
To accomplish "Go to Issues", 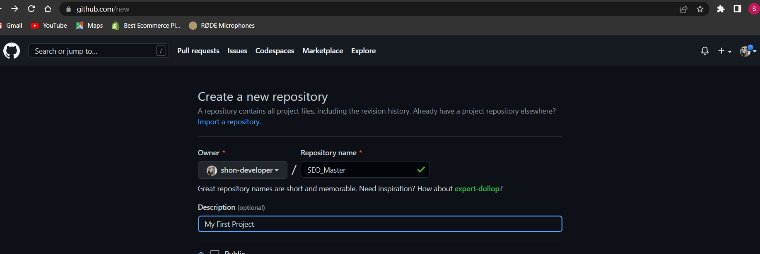I will point(237,51).
